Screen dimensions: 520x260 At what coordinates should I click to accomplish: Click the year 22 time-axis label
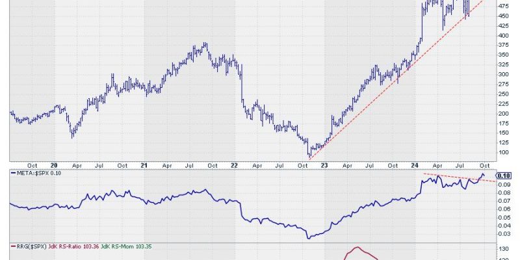click(234, 166)
